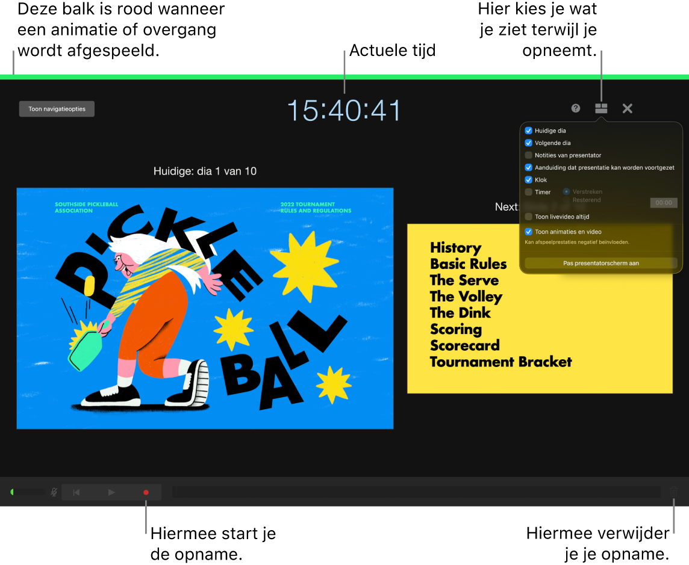
Task: Start recording with the red record button
Action: click(x=146, y=493)
